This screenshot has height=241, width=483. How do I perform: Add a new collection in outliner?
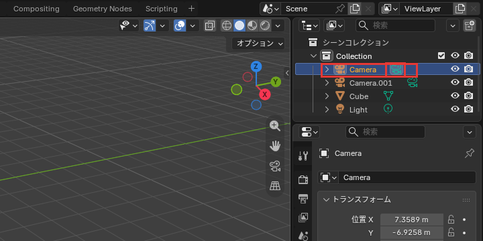(x=469, y=26)
